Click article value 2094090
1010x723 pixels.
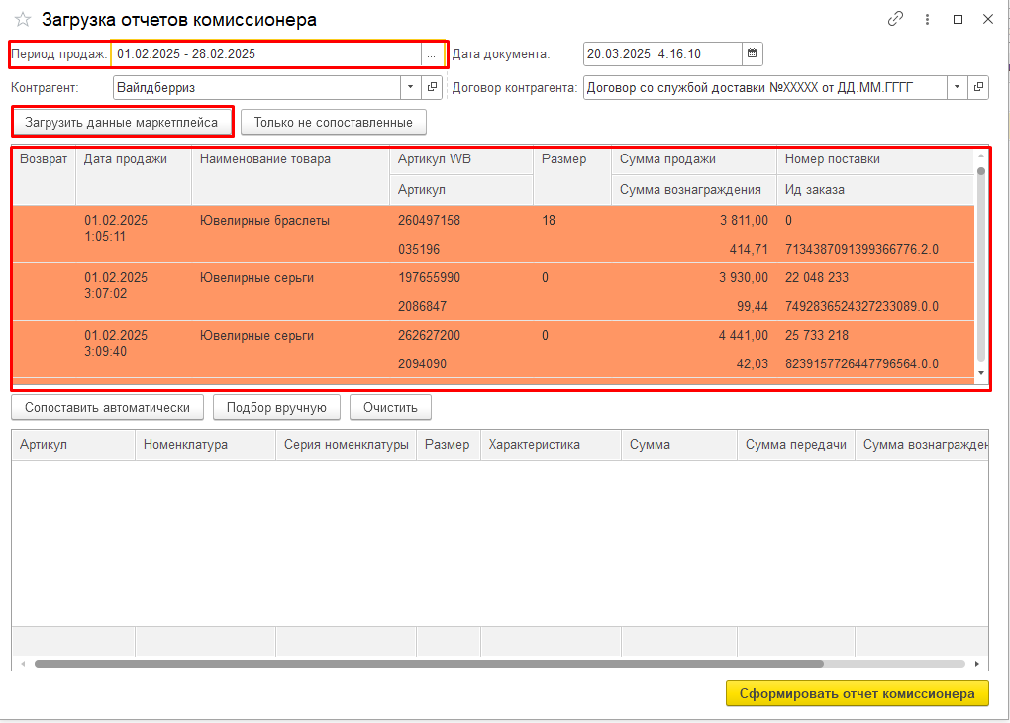coord(422,363)
